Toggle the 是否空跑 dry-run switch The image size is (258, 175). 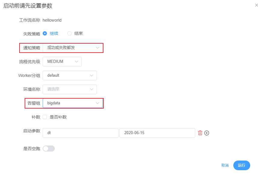coord(49,149)
